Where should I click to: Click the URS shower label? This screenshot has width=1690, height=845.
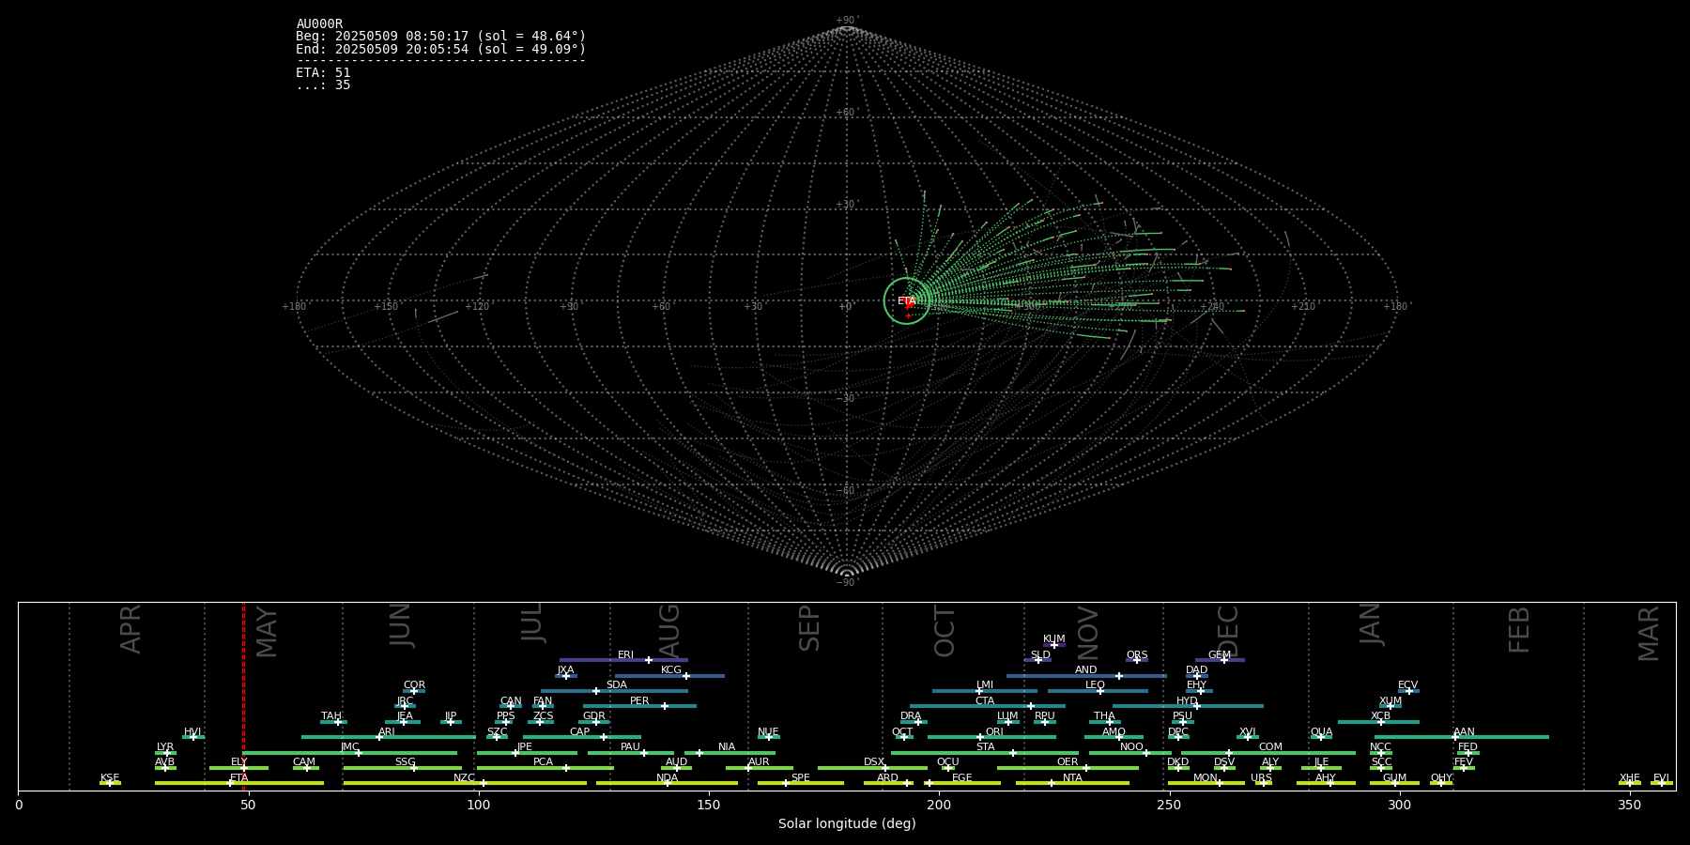1261,777
